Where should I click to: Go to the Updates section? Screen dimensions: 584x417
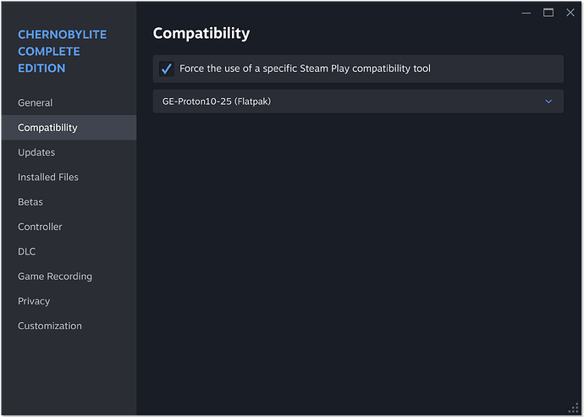(36, 152)
